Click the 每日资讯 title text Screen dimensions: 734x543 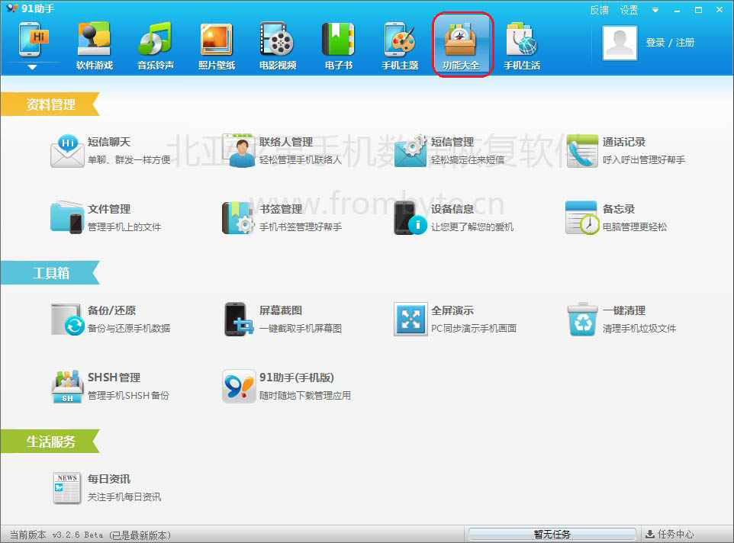(109, 478)
